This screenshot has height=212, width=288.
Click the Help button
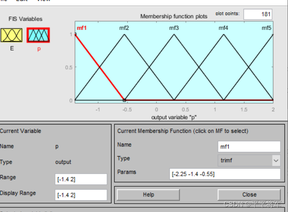tap(148, 195)
